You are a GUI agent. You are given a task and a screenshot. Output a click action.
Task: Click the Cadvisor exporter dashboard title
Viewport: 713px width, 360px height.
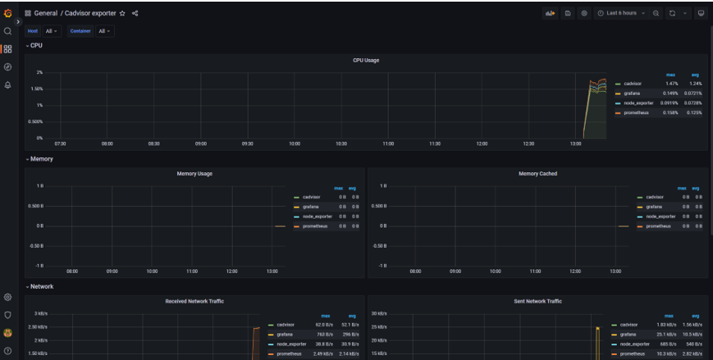90,13
